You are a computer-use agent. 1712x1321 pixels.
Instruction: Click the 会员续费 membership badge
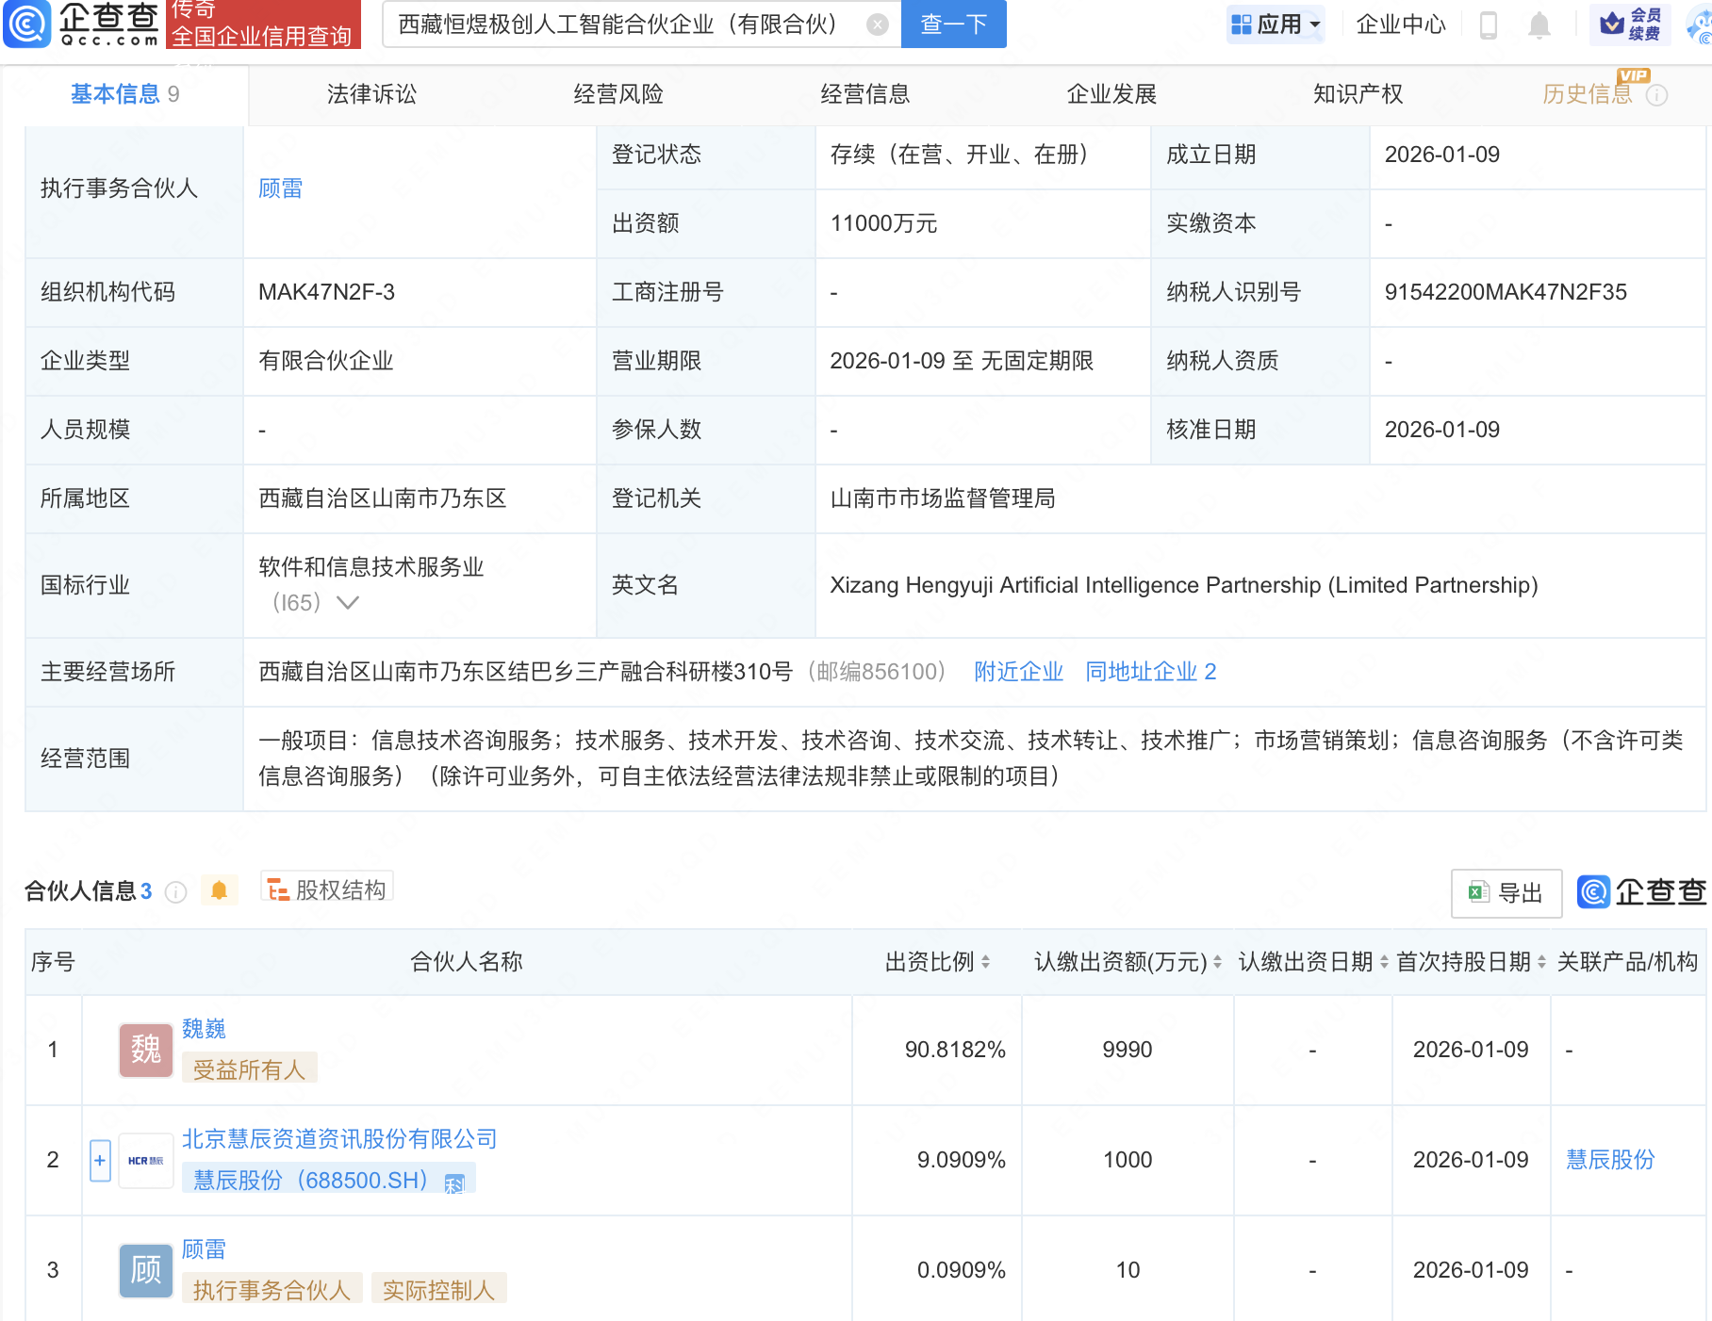click(1633, 25)
